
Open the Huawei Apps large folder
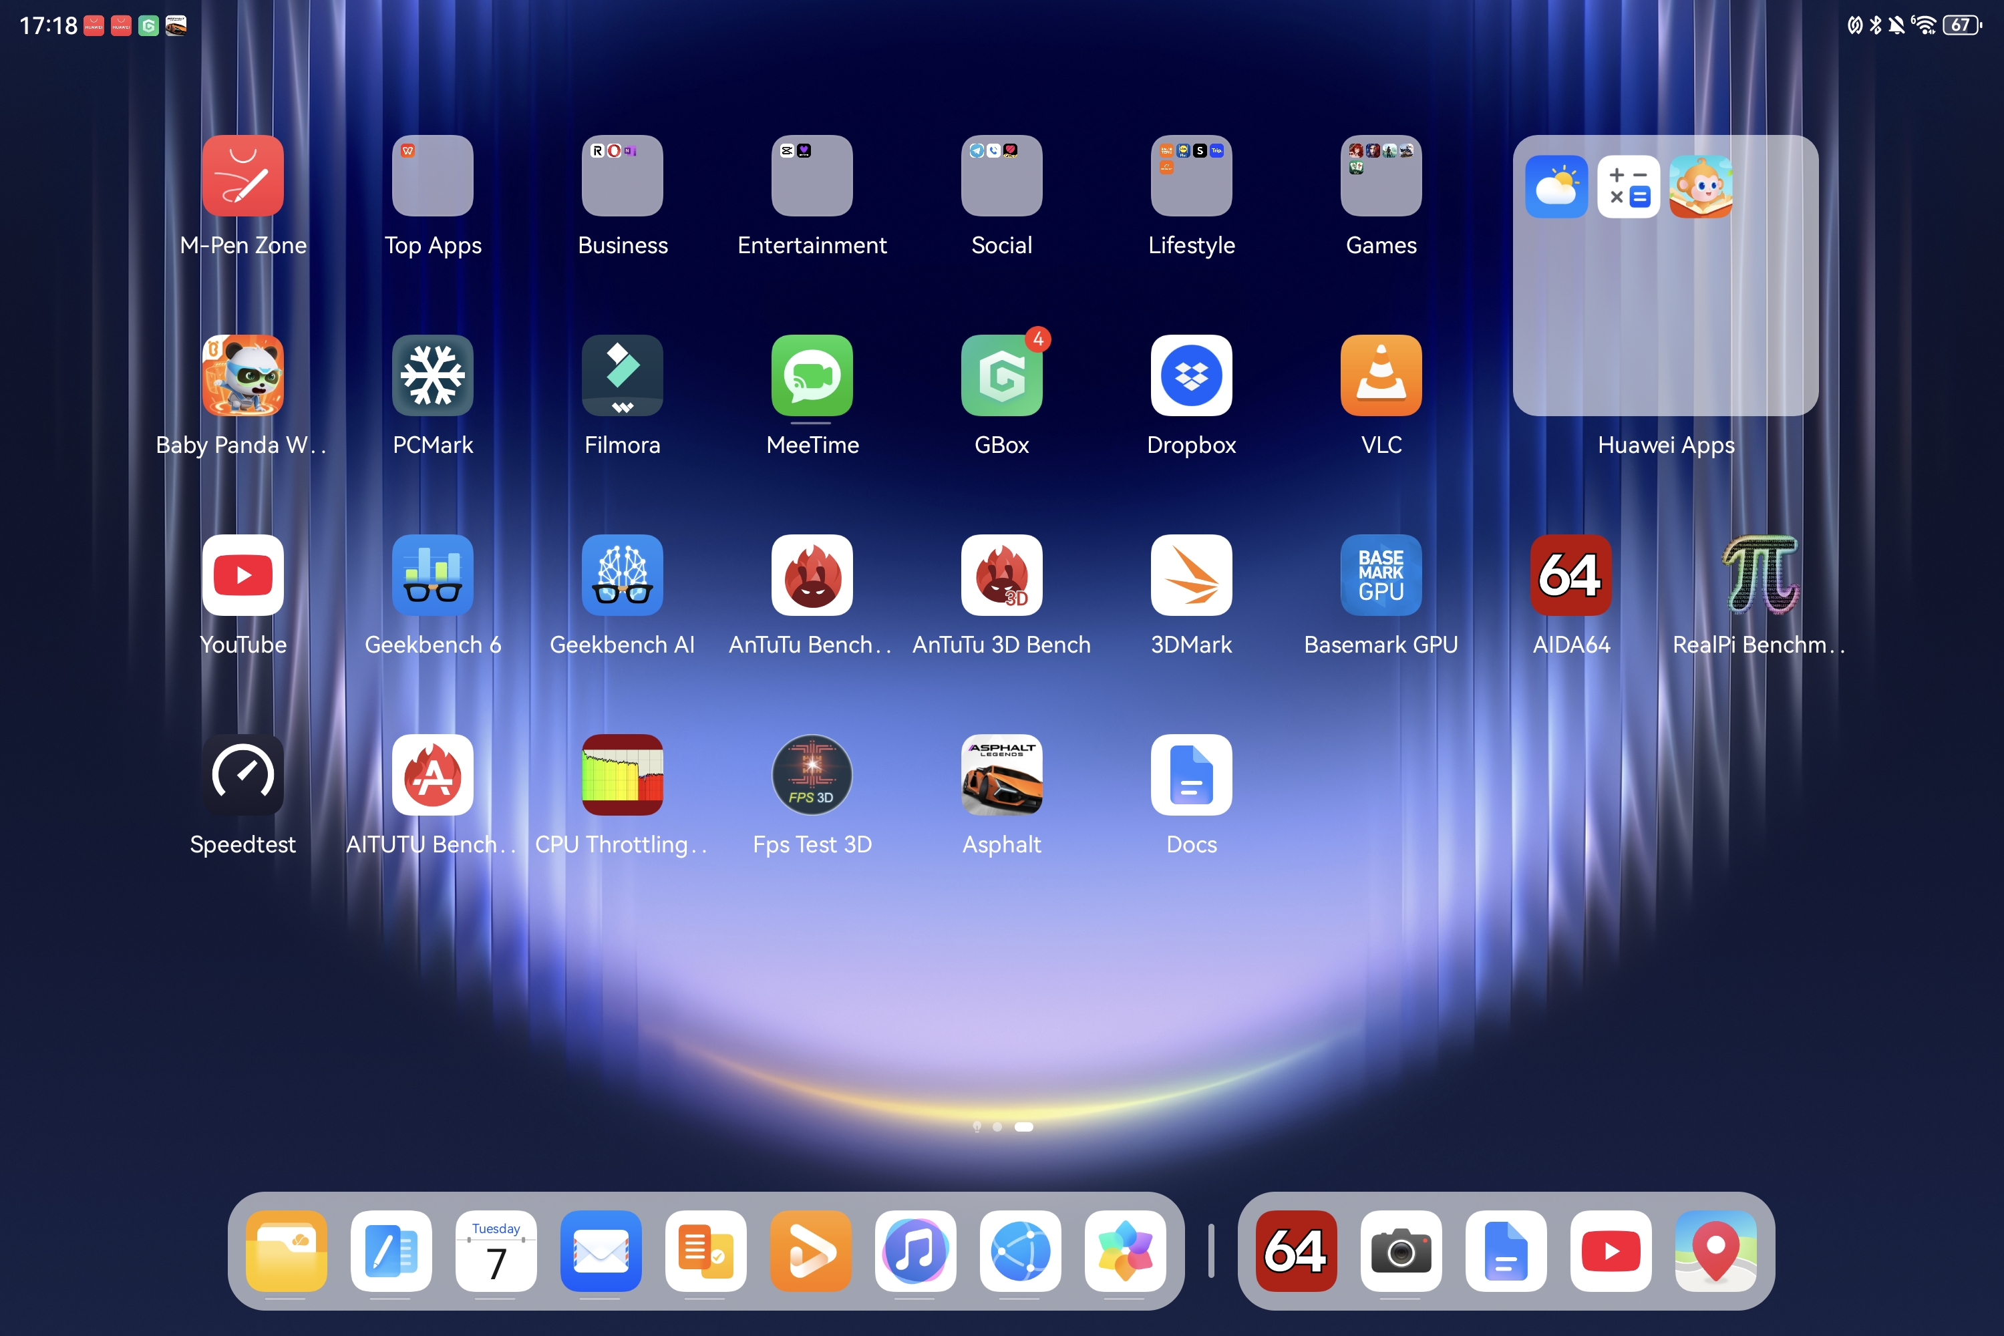pos(1665,275)
